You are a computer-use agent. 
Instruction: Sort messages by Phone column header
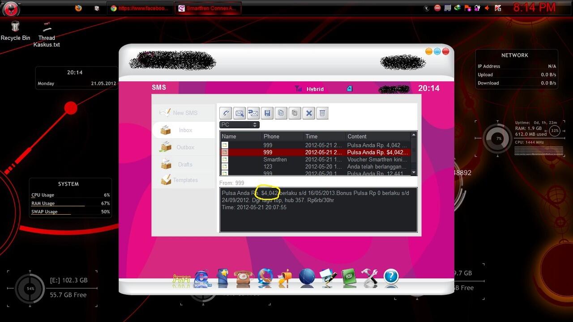(x=282, y=136)
